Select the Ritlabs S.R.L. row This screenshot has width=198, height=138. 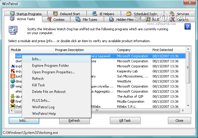[x=97, y=107]
